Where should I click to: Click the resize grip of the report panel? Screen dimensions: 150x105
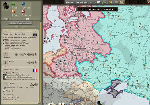pos(39,103)
